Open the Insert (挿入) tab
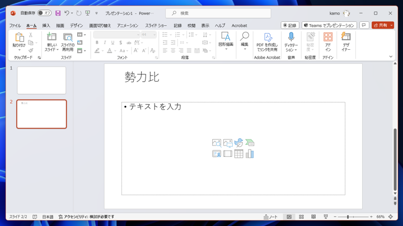This screenshot has width=403, height=226. (x=46, y=26)
